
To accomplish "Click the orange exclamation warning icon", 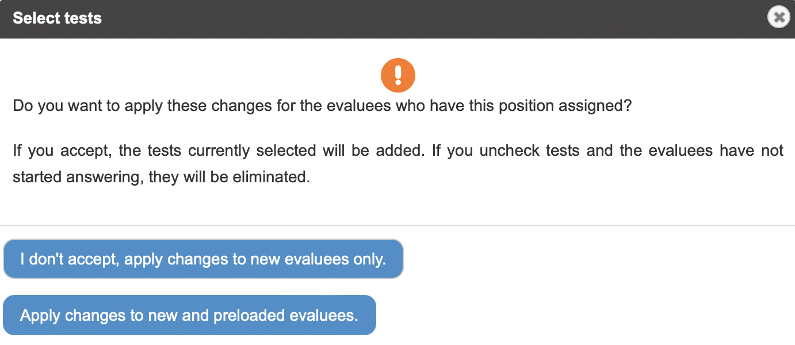I will click(398, 75).
